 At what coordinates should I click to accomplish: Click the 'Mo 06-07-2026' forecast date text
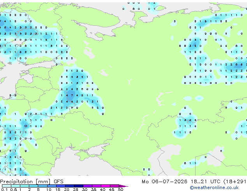[164, 182]
